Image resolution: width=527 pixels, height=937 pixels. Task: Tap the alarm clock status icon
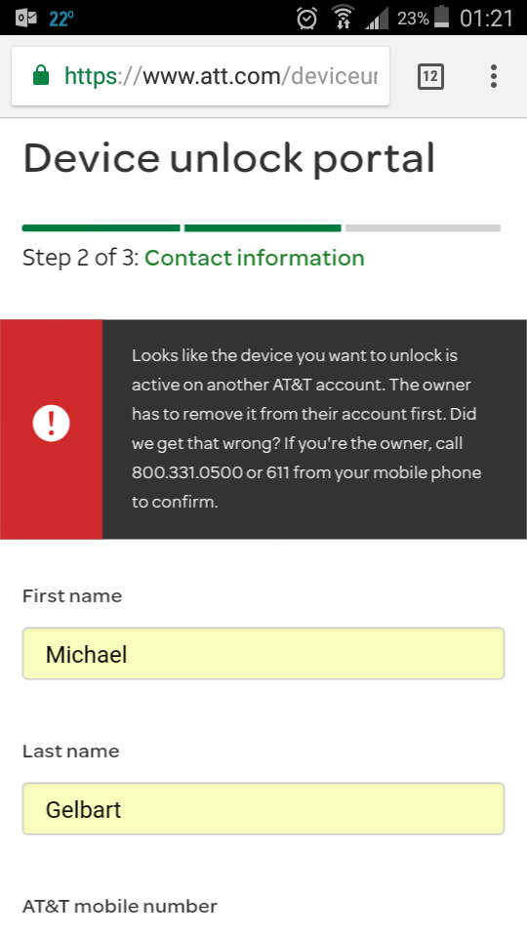(x=307, y=18)
